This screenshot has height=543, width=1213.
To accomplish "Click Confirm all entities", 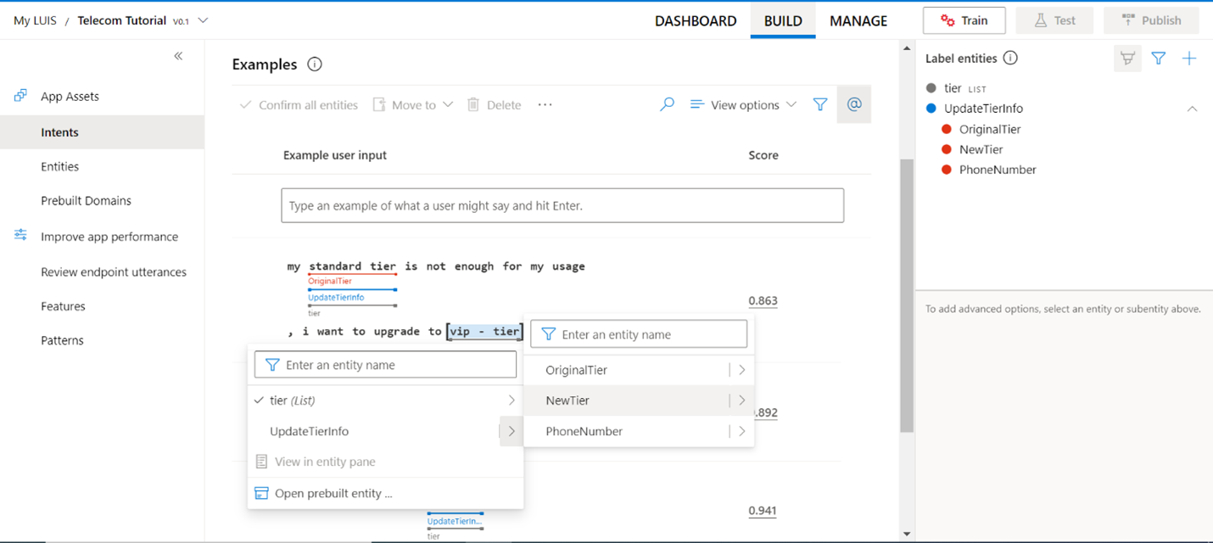I will [x=299, y=104].
